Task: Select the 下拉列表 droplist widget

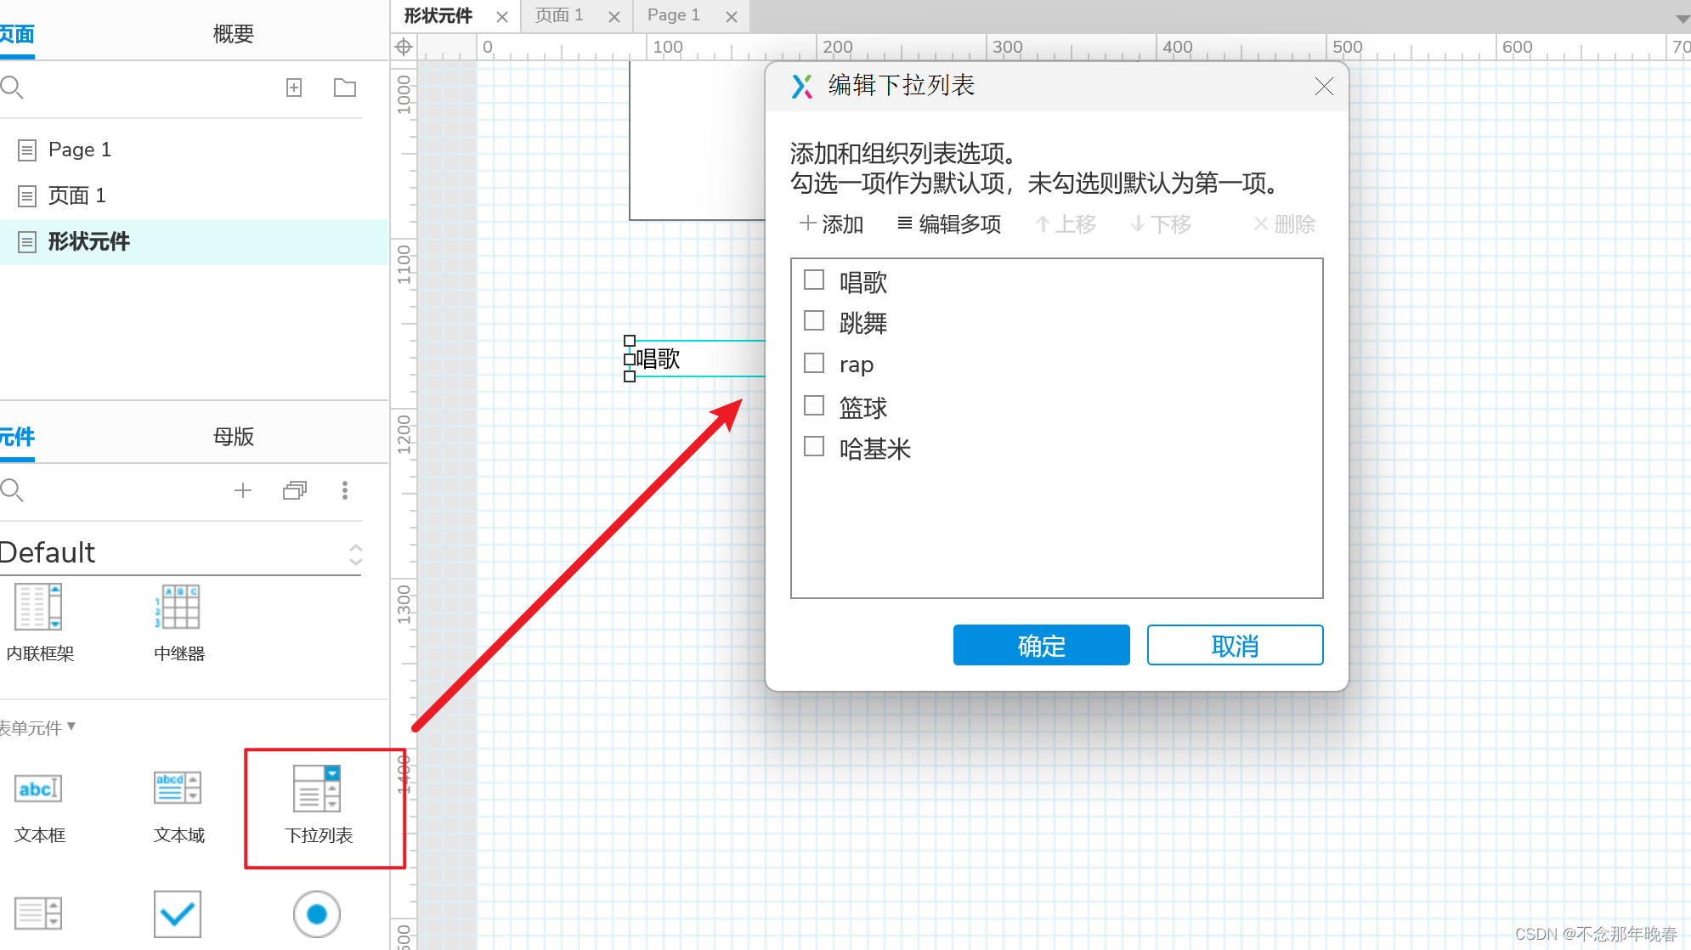Action: click(318, 789)
